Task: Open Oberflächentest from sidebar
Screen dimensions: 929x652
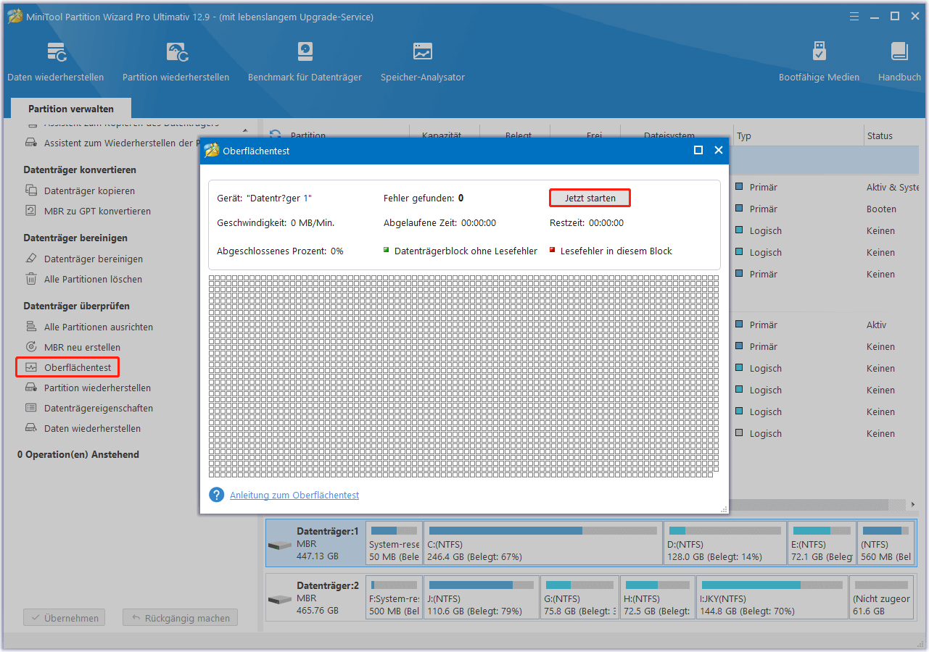Action: click(67, 367)
